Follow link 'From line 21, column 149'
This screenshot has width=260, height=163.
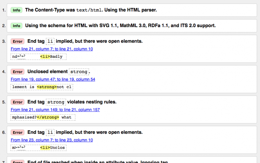point(55,110)
